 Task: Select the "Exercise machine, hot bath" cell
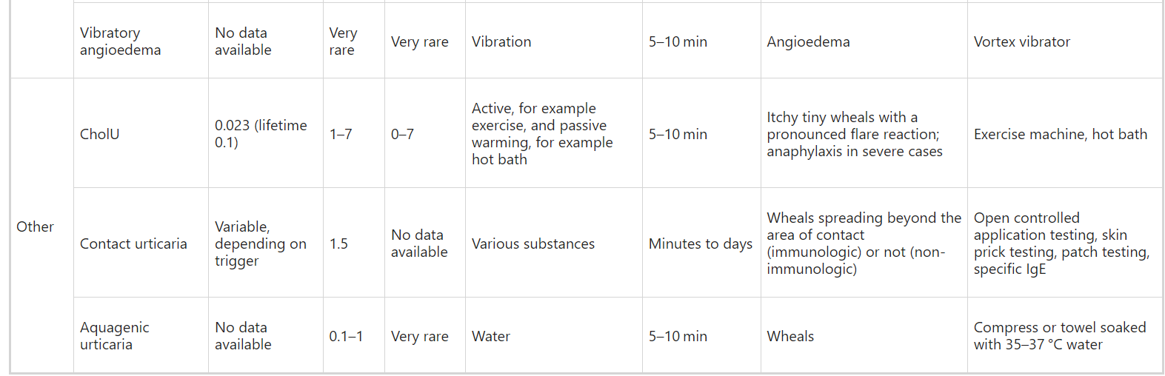pos(1060,134)
